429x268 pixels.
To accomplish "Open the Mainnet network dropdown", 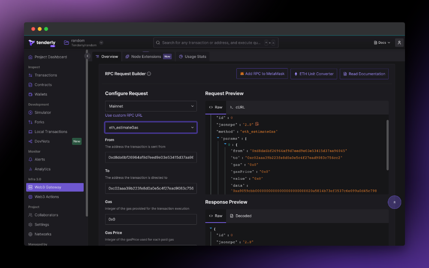I will click(x=151, y=106).
